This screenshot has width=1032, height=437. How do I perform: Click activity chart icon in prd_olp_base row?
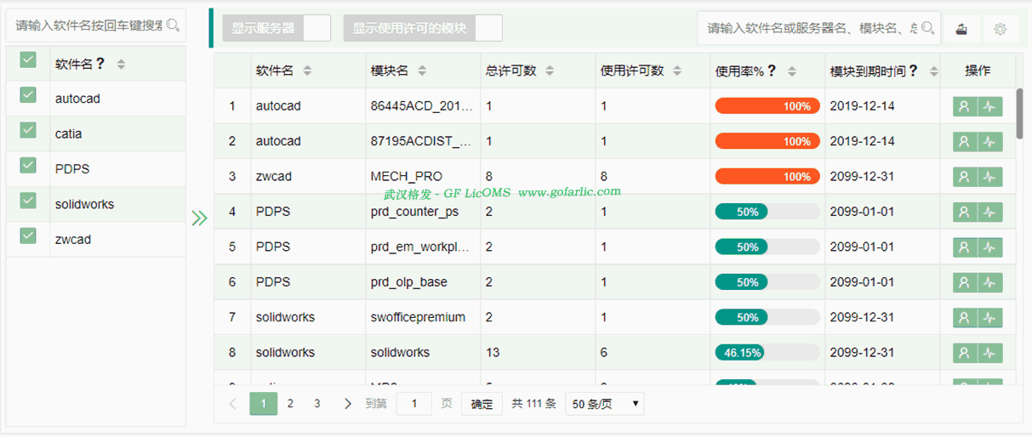[989, 282]
